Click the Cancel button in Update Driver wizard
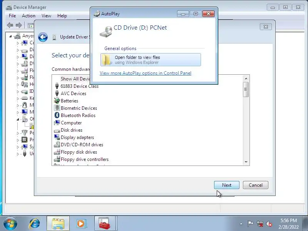Screen dimensions: 308x231 pos(255,185)
